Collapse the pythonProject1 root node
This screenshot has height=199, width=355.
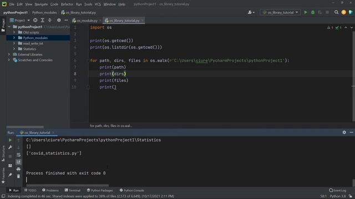coord(9,27)
